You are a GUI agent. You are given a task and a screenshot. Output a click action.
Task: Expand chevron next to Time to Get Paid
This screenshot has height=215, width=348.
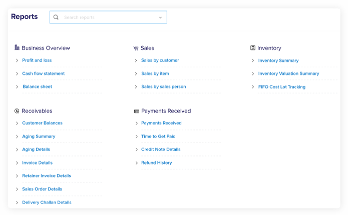pos(137,136)
